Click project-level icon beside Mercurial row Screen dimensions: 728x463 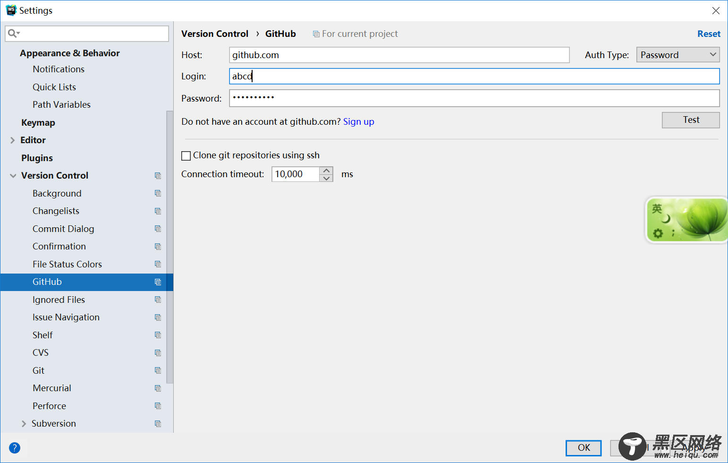coord(158,388)
